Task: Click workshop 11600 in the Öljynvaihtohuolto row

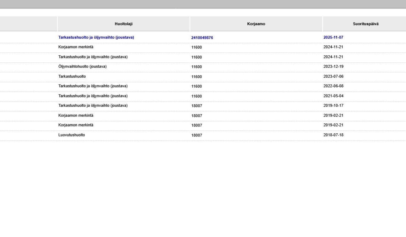Action: click(x=197, y=67)
